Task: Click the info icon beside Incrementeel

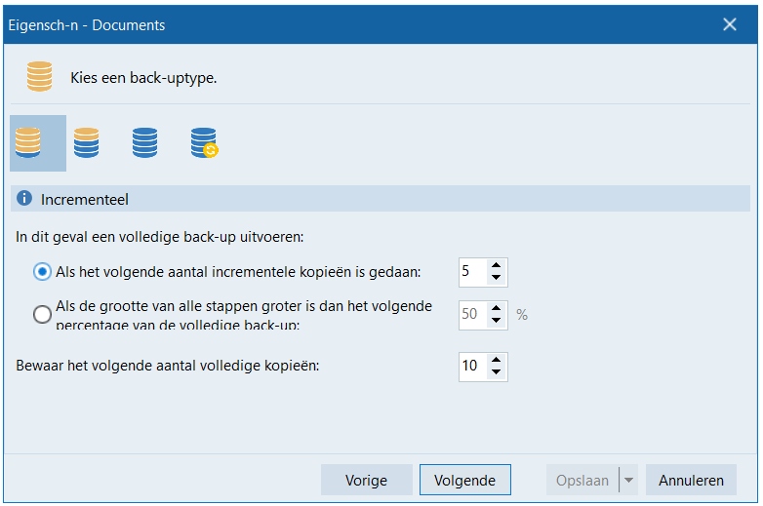Action: pos(24,199)
